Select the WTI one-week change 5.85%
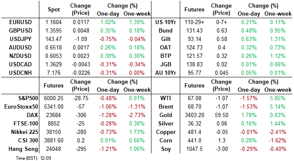Screen dimensions: 294x161 (x=278, y=98)
